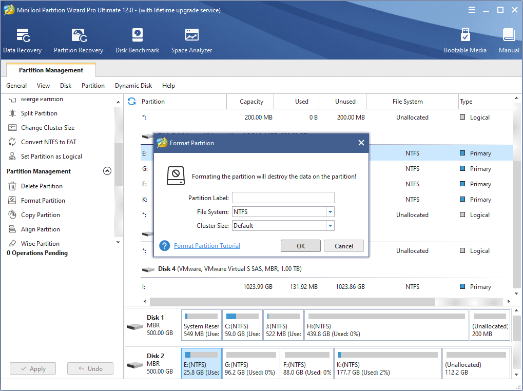
Task: Sort by Type column header
Action: click(486, 101)
